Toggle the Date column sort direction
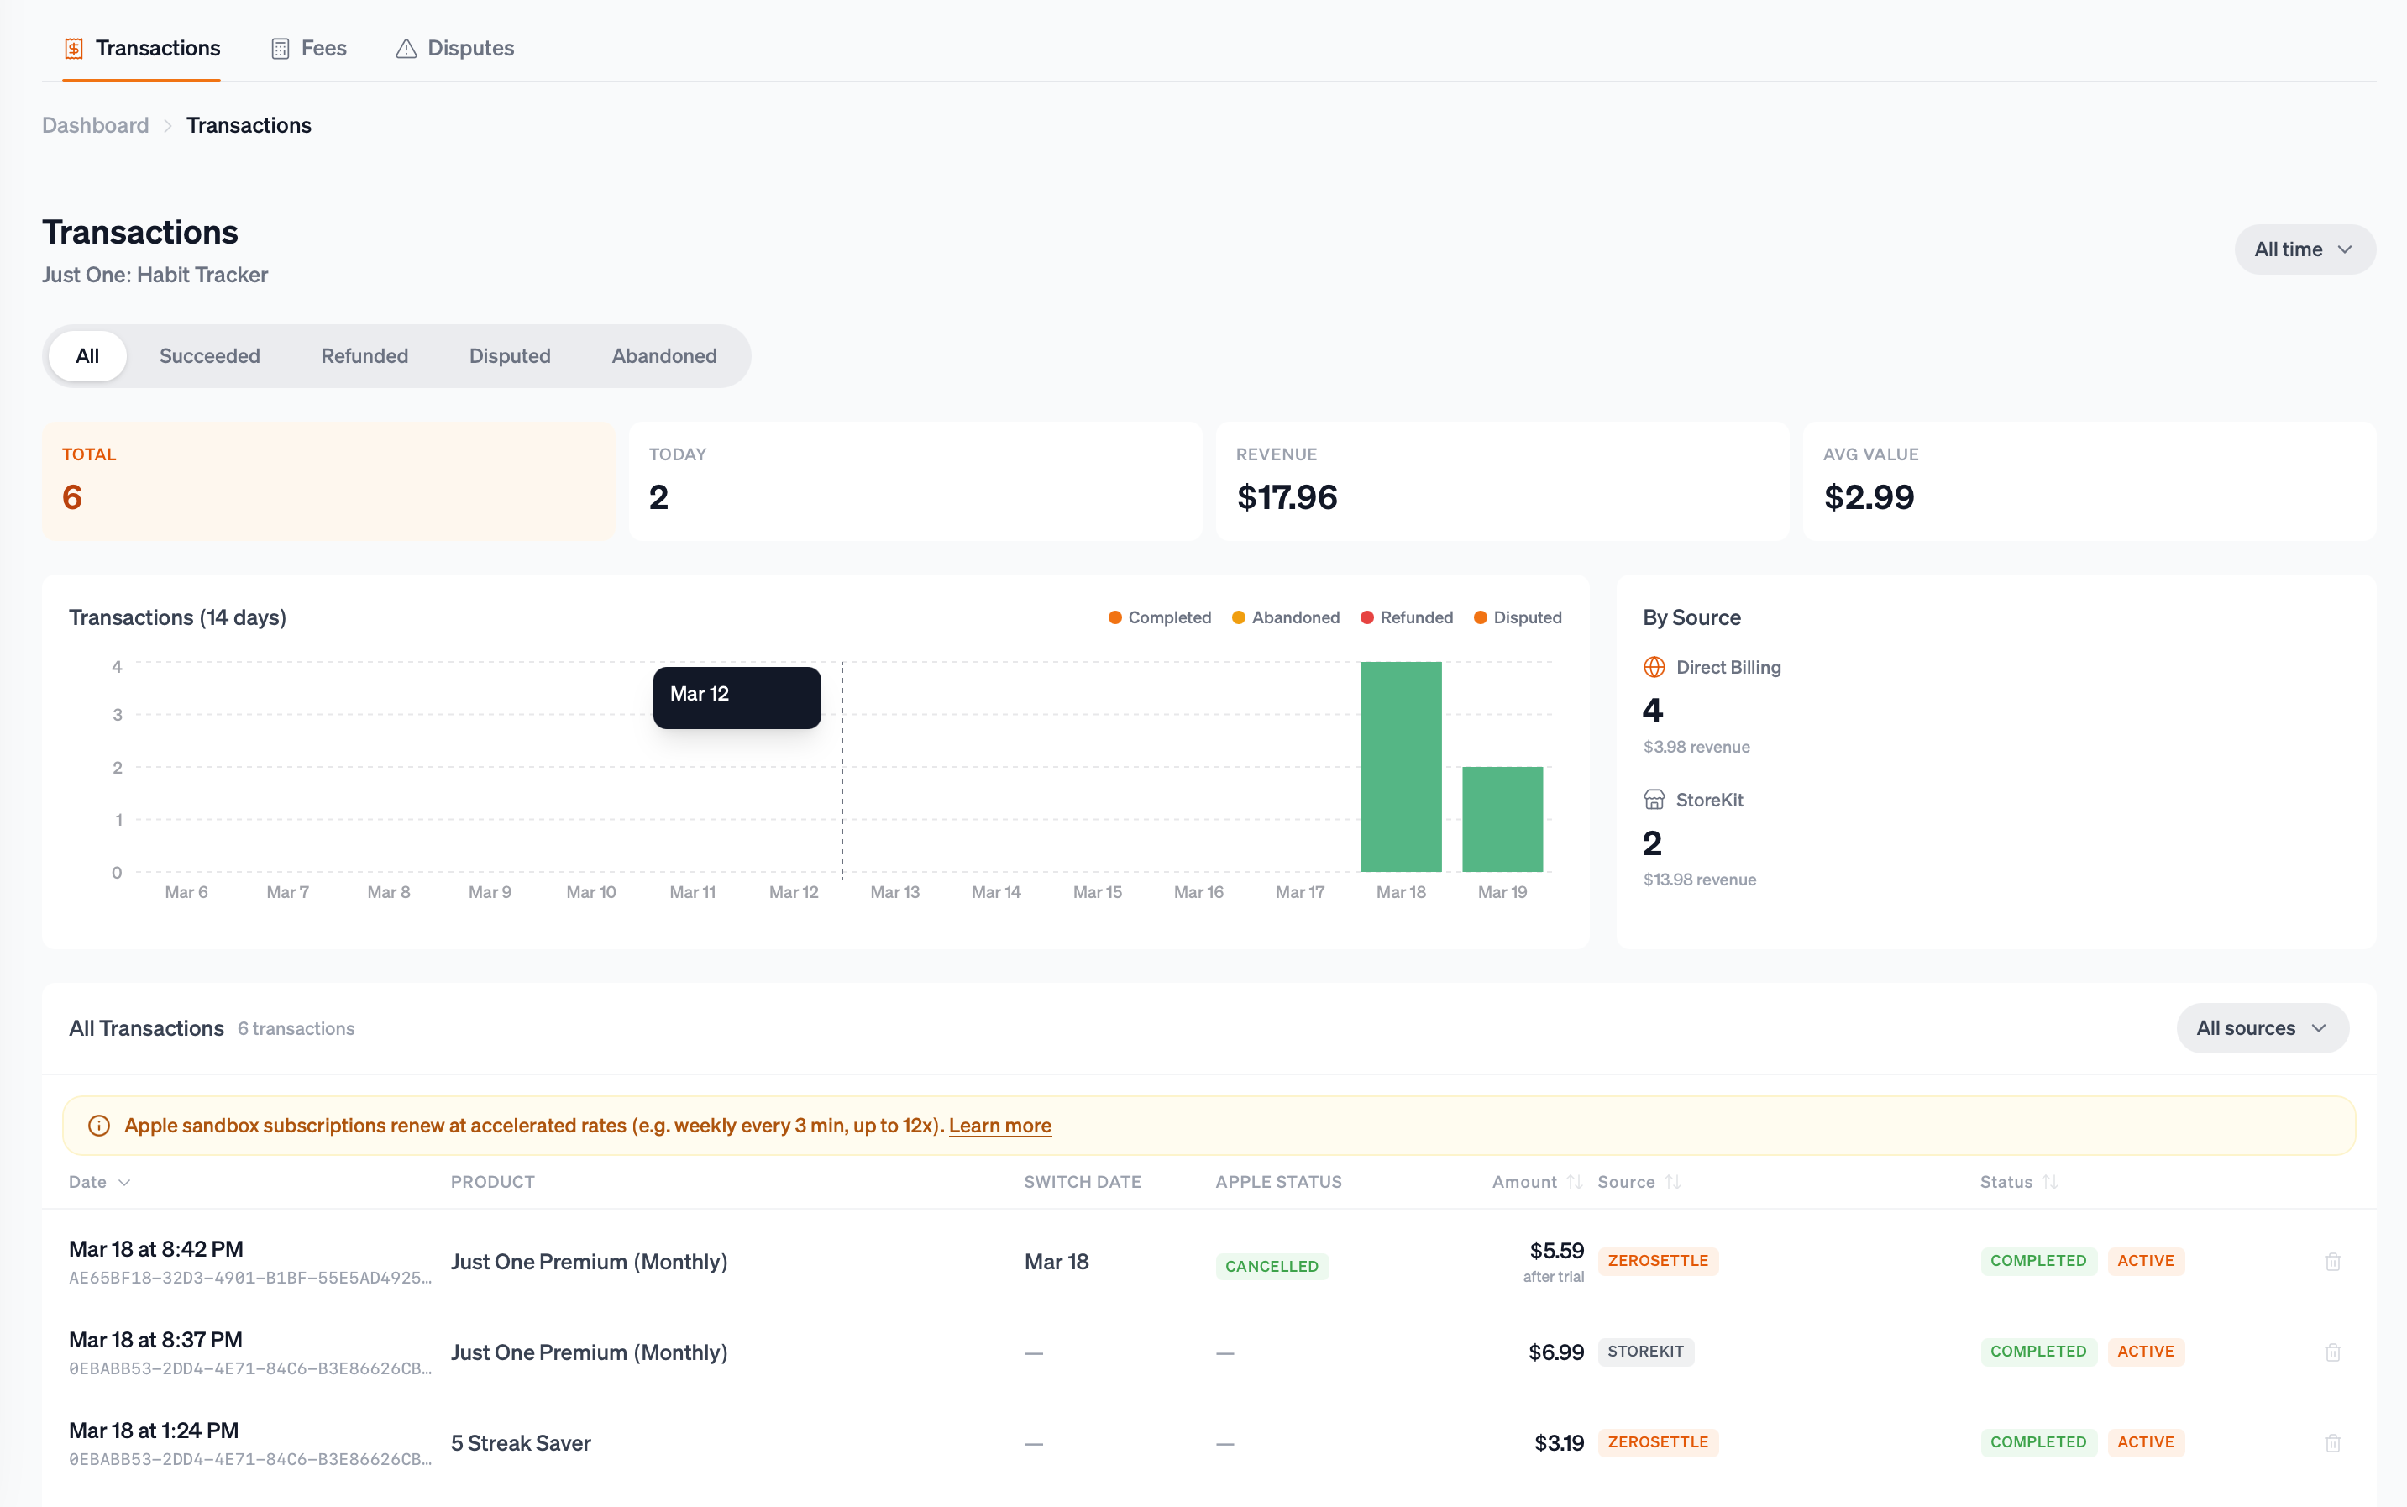This screenshot has width=2407, height=1507. (98, 1181)
